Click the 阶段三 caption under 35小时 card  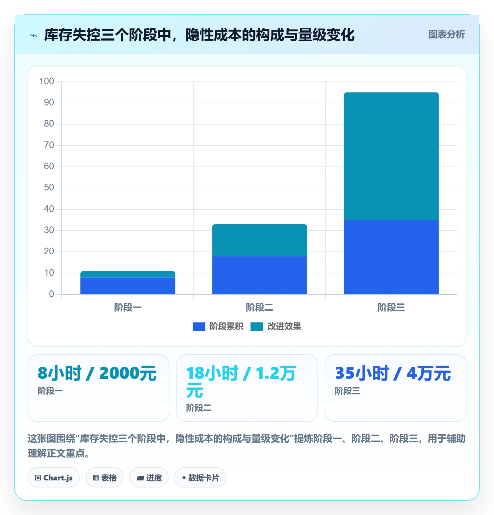[348, 391]
